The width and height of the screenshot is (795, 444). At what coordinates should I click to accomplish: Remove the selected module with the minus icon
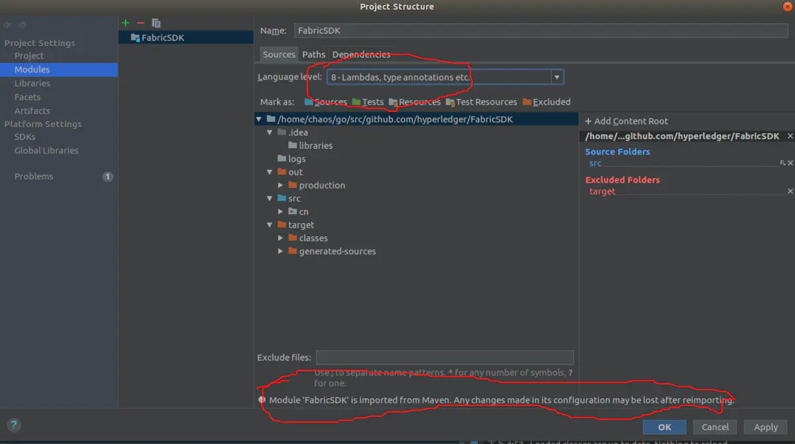coord(140,22)
